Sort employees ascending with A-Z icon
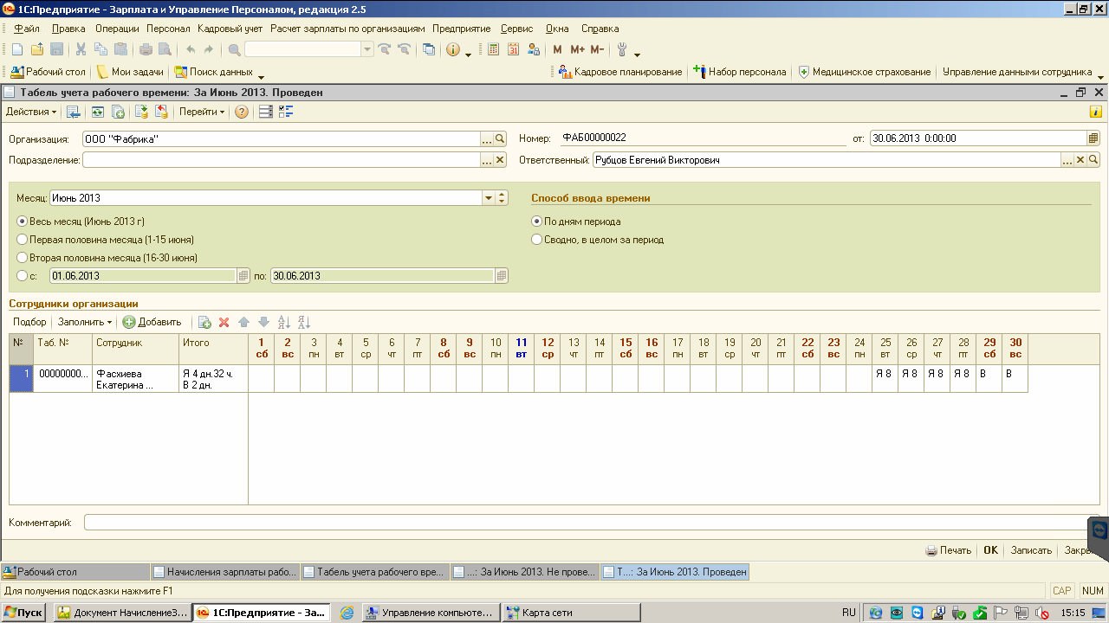This screenshot has height=623, width=1109. 283,322
